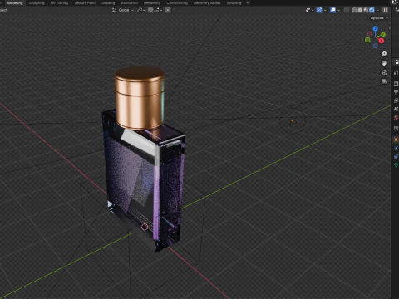This screenshot has height=299, width=399.
Task: Switch to the Texture Paint workspace
Action: click(85, 3)
